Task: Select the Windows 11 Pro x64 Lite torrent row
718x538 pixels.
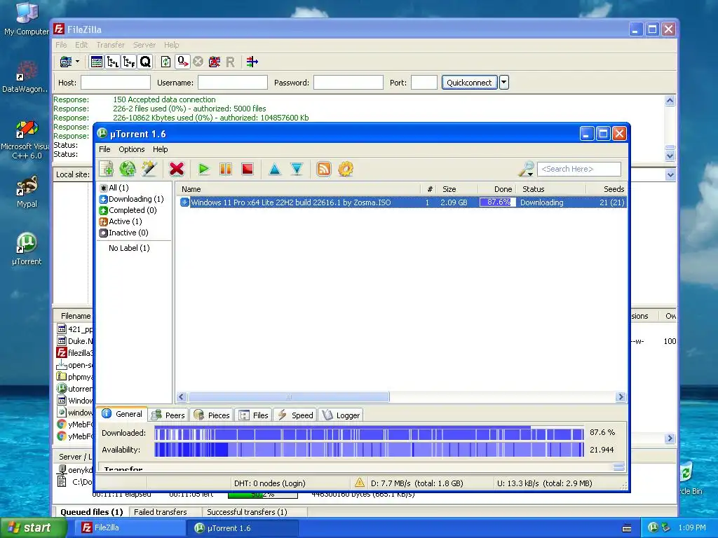Action: coord(402,202)
